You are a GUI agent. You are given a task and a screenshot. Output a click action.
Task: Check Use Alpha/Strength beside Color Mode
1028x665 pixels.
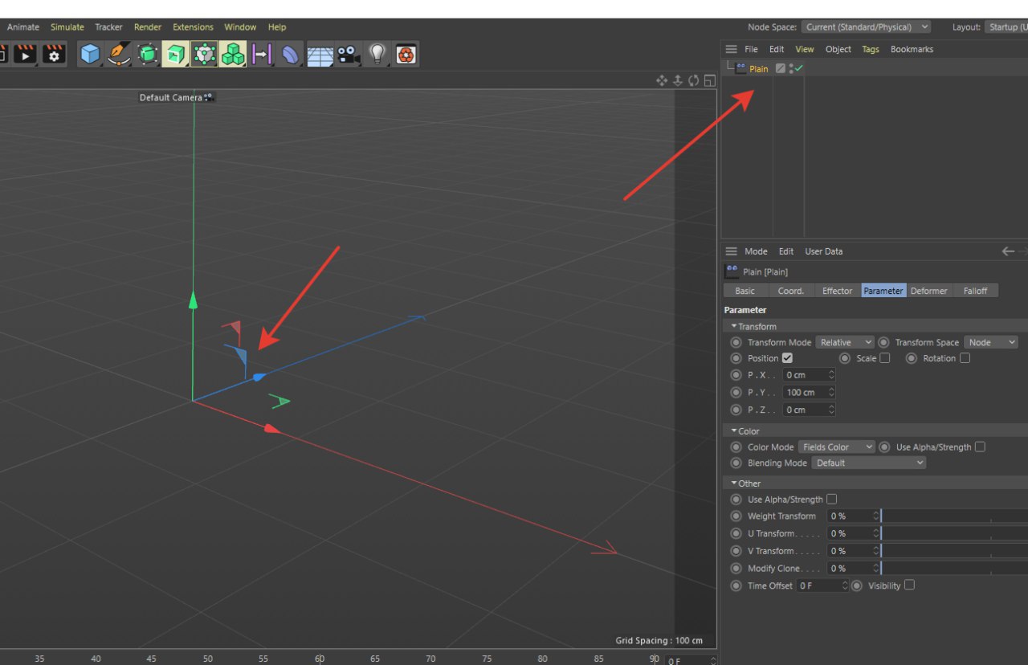(x=980, y=447)
